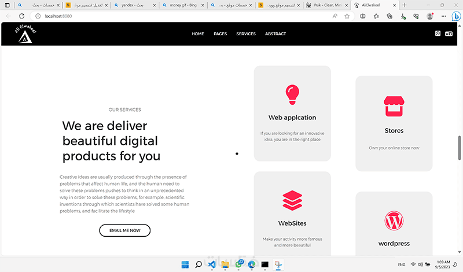Click the scrollbar down arrow
The height and width of the screenshot is (272, 463).
pyautogui.click(x=460, y=252)
